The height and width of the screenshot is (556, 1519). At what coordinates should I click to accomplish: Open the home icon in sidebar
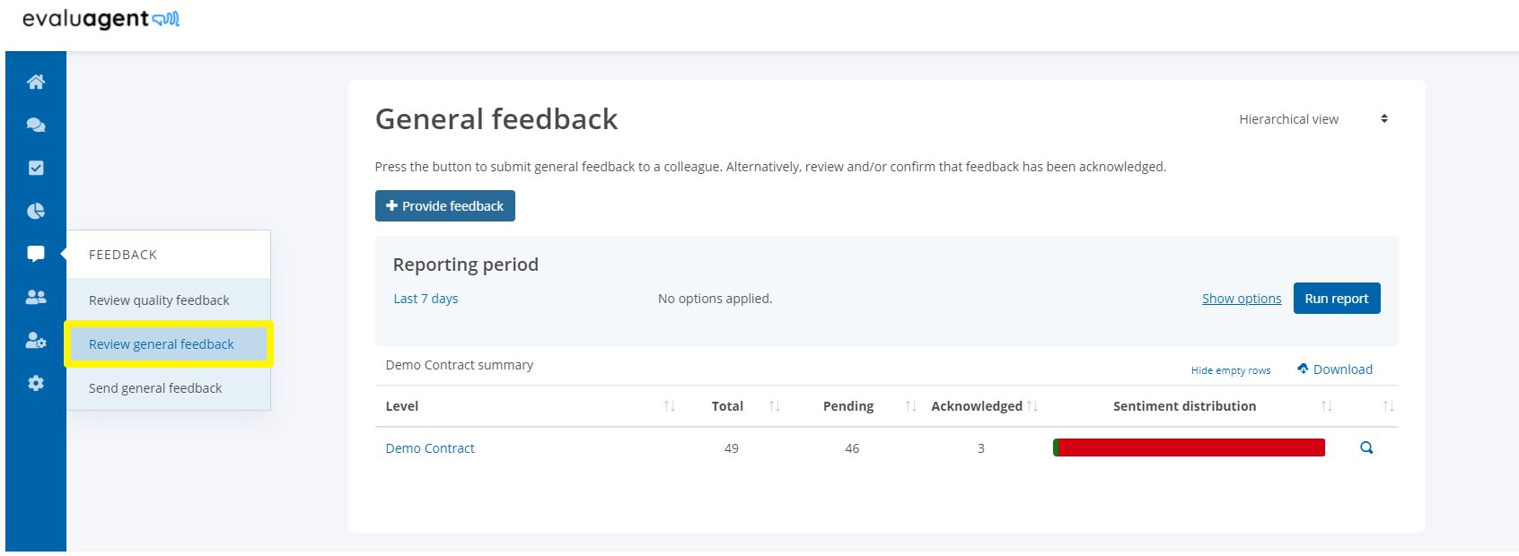(36, 82)
